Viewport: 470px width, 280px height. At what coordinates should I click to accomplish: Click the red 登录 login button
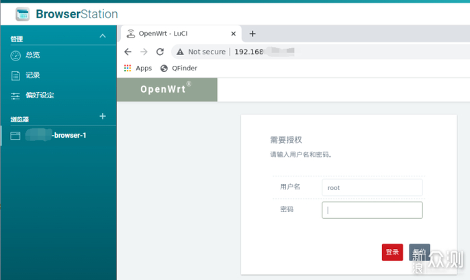click(392, 252)
